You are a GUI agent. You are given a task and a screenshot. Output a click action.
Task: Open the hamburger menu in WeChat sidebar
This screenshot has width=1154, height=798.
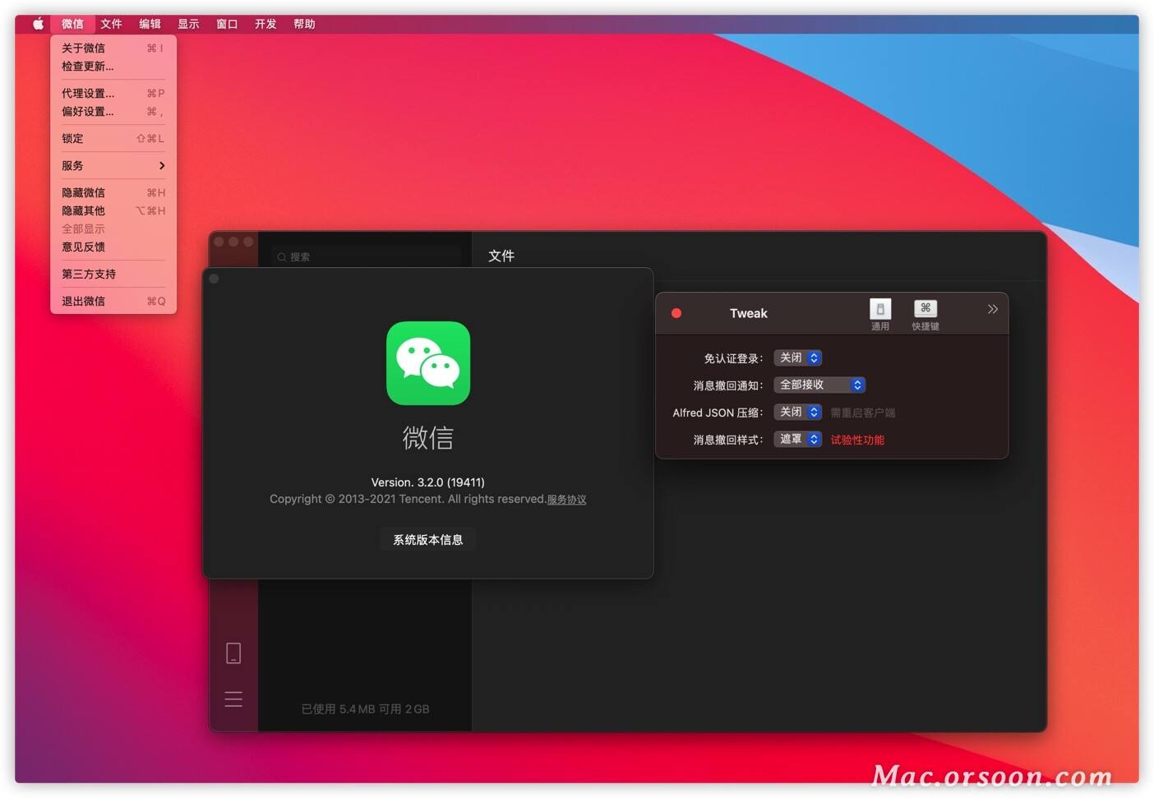click(x=233, y=699)
